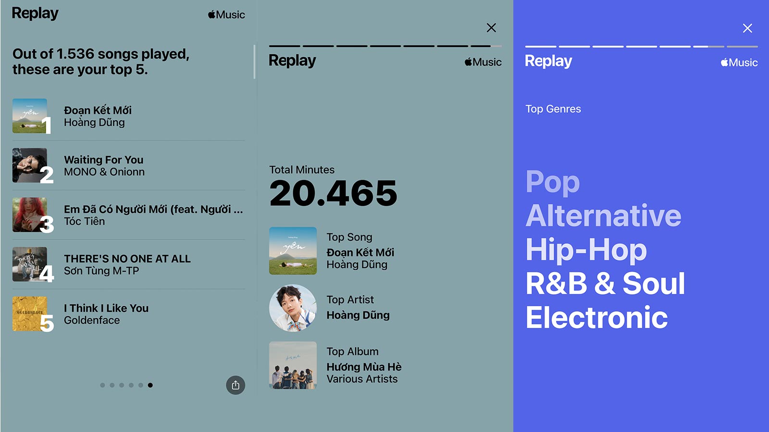Screen dimensions: 769x432
Task: Click the Replay title in the top songs panel
Action: tap(35, 13)
